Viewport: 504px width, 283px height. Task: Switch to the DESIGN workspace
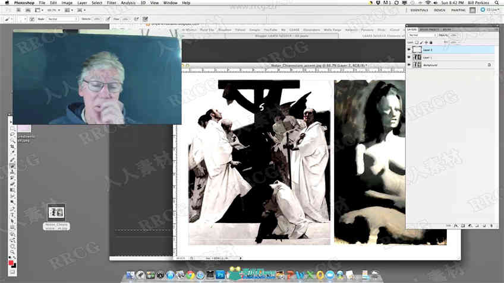click(x=440, y=10)
